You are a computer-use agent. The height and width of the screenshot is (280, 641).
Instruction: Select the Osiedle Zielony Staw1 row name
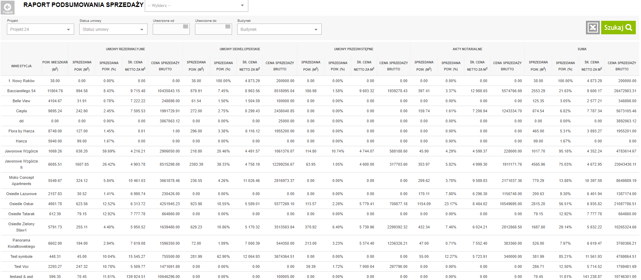(x=21, y=227)
